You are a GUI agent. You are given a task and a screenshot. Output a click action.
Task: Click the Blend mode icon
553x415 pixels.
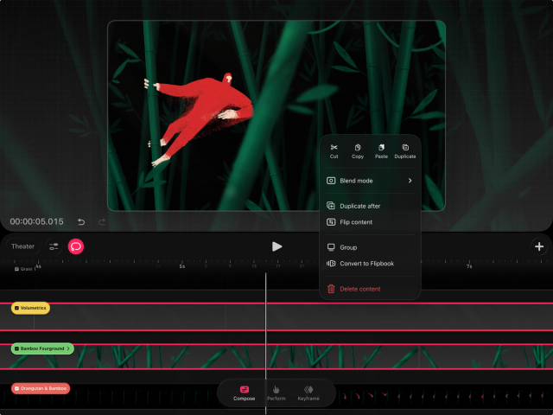point(331,181)
